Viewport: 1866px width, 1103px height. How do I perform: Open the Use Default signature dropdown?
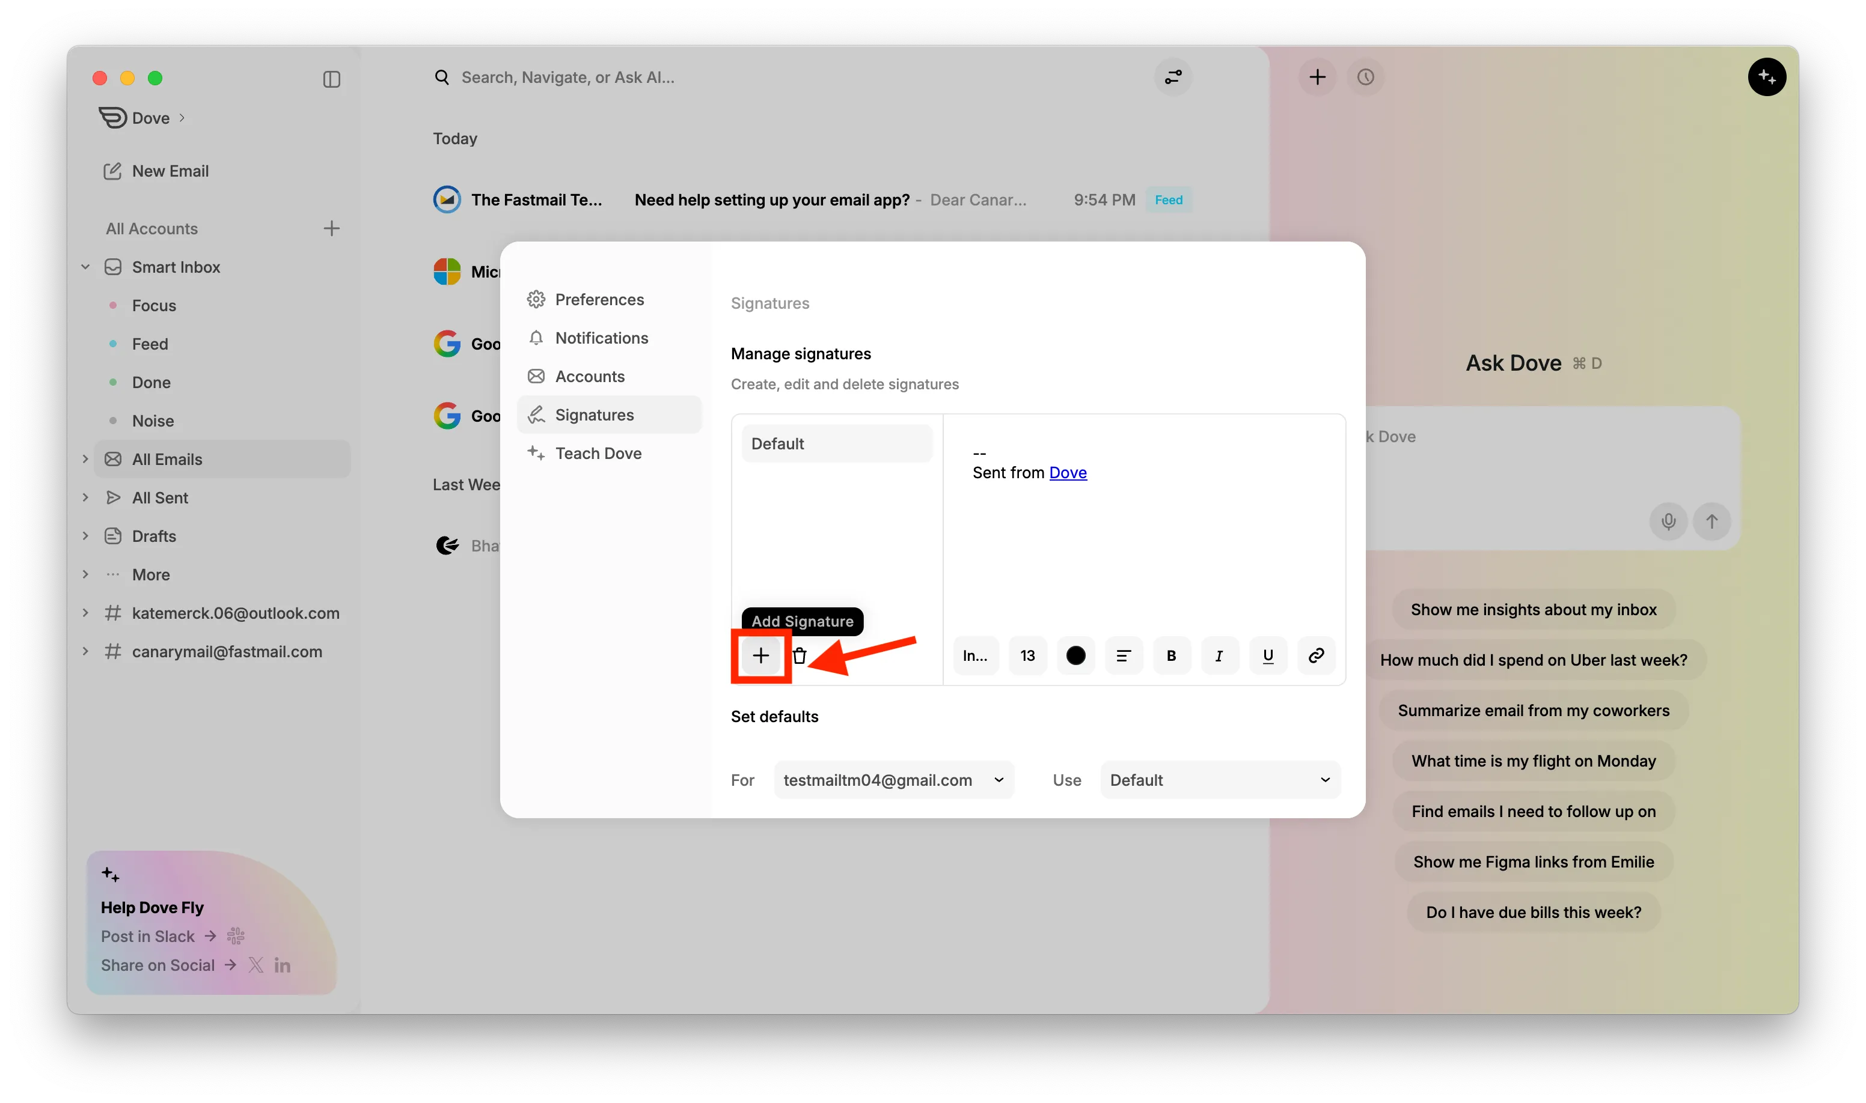[1220, 780]
